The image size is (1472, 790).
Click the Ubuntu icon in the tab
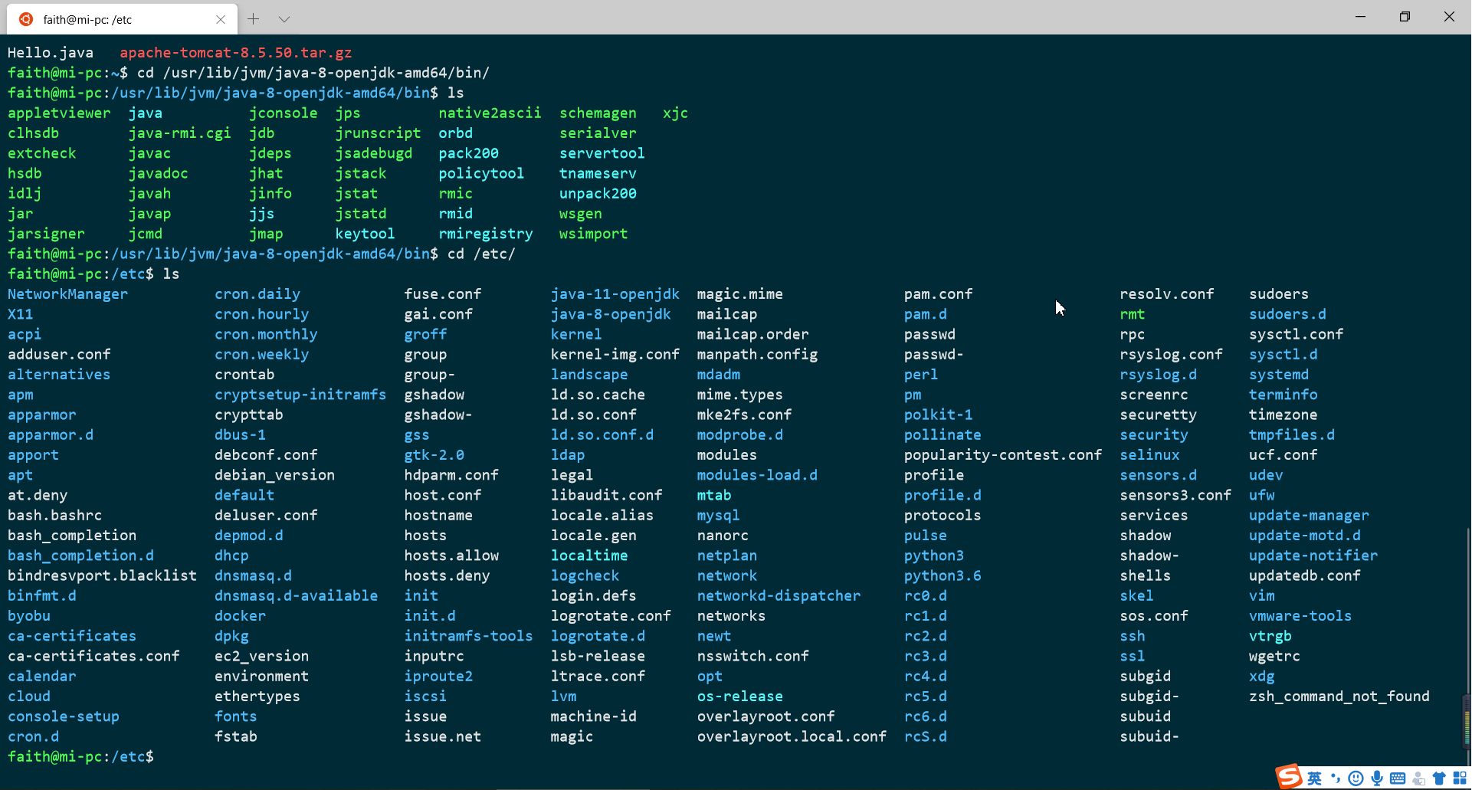click(26, 19)
